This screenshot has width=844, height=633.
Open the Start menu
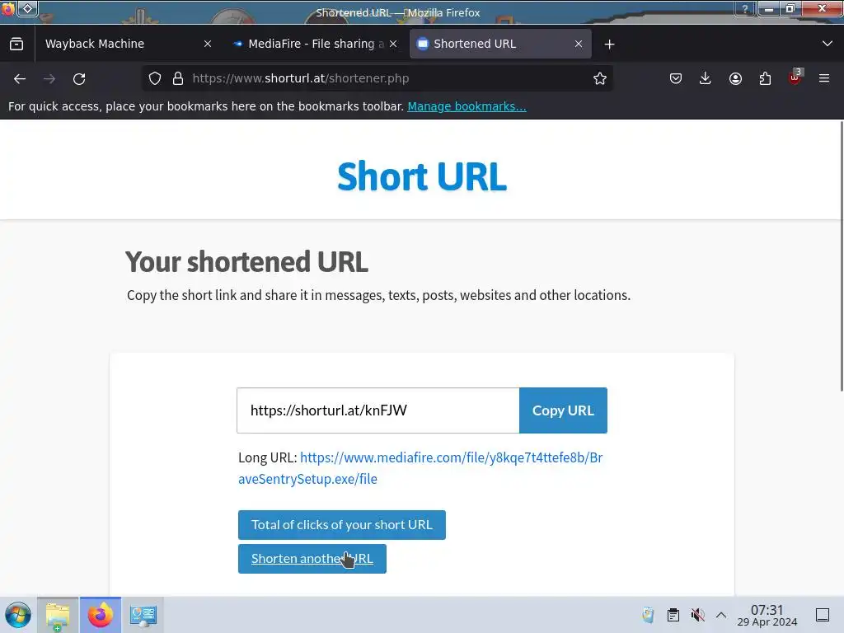click(x=18, y=615)
